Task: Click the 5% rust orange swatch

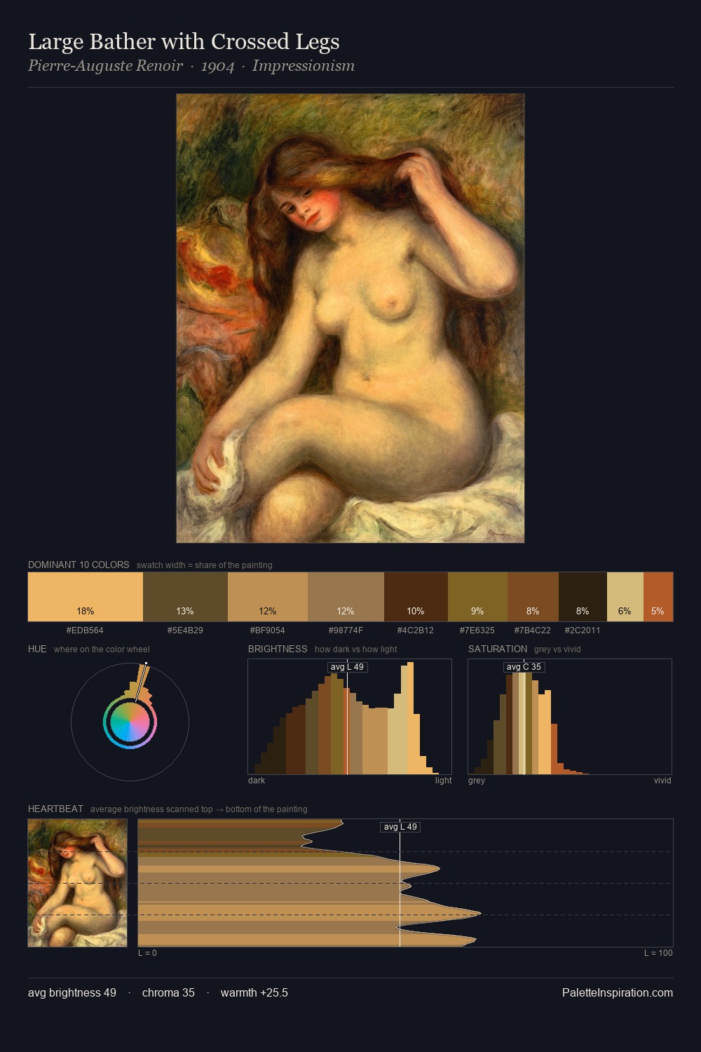Action: click(x=658, y=597)
